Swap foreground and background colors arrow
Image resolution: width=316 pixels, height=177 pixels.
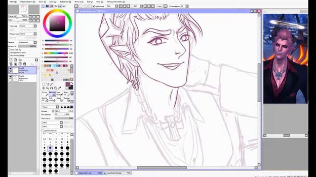[x=72, y=83]
